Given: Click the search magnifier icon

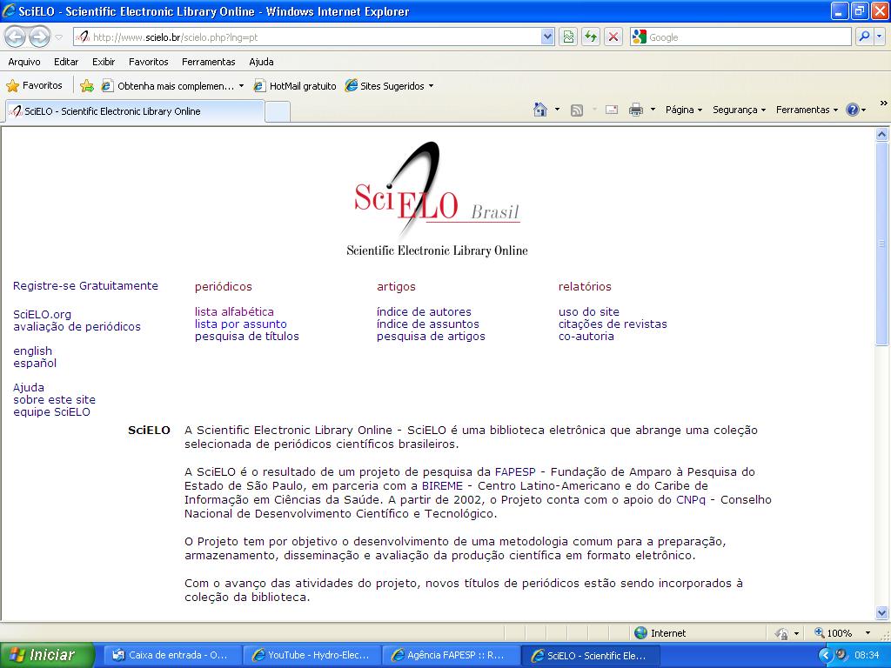Looking at the screenshot, I should tap(864, 37).
